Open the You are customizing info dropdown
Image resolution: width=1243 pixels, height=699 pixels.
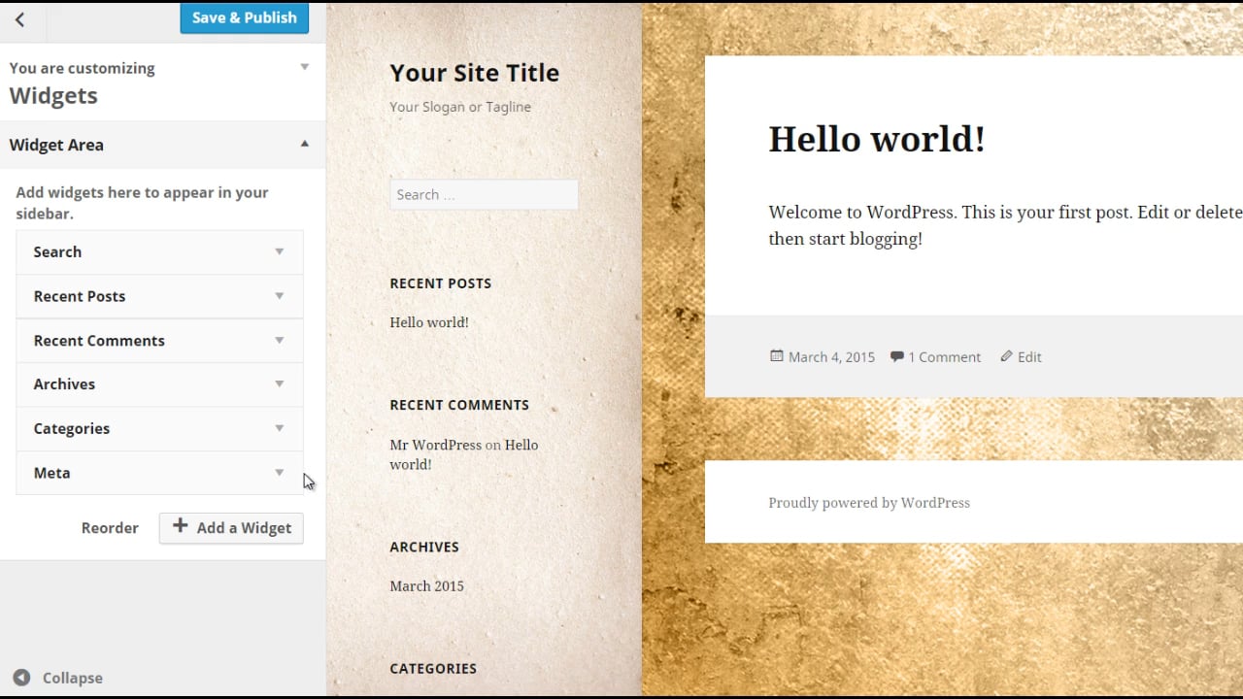(304, 67)
